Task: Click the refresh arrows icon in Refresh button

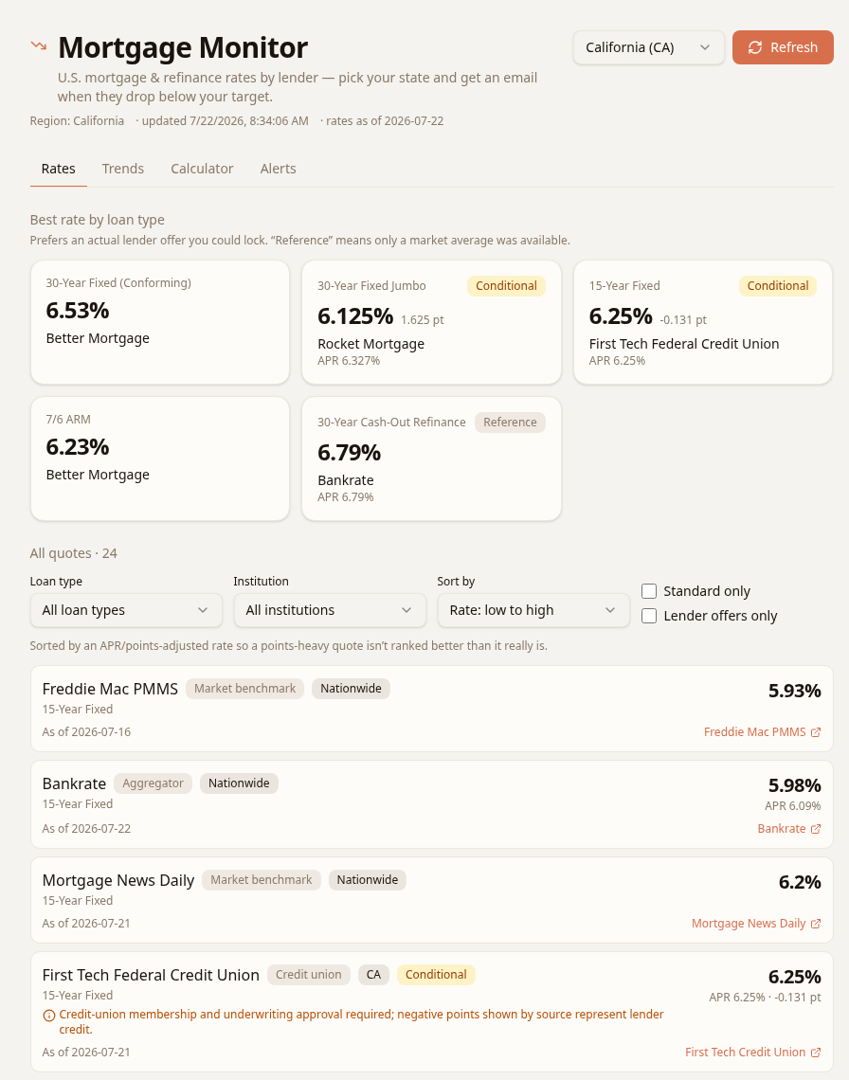Action: click(755, 47)
